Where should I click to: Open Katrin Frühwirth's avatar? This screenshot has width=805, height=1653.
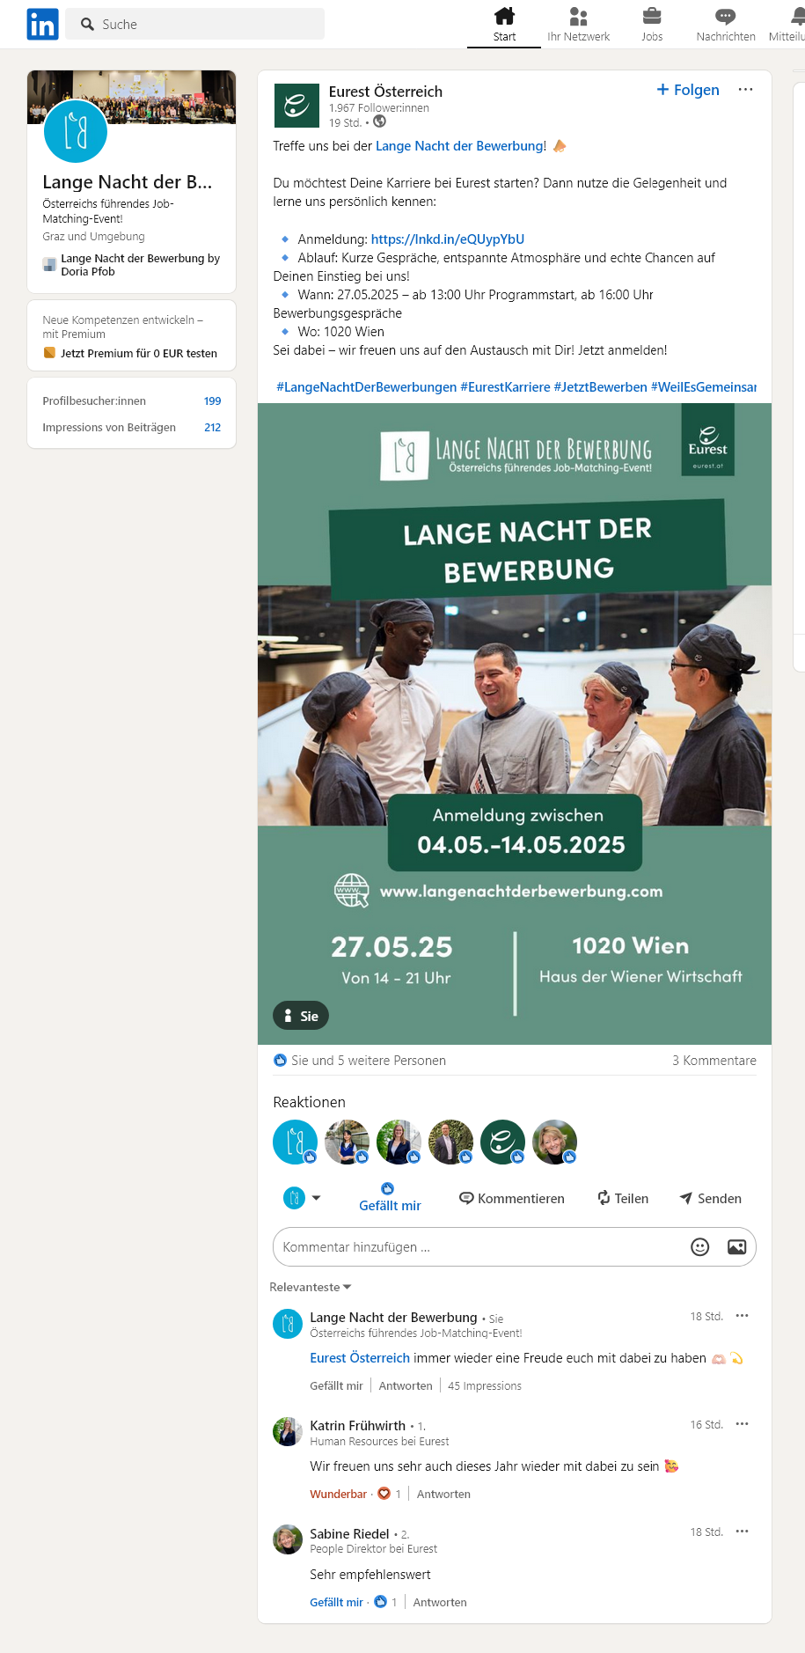288,1432
